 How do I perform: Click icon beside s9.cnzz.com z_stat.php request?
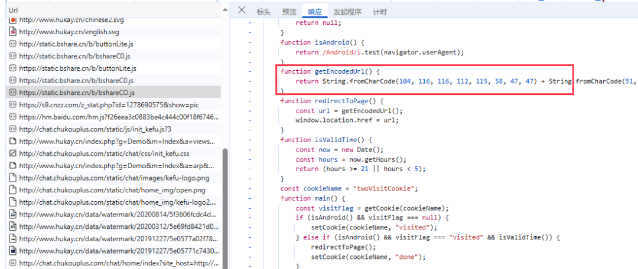click(x=12, y=105)
